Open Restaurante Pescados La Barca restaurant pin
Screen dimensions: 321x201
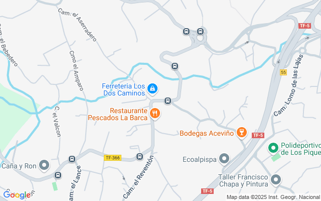coord(155,114)
